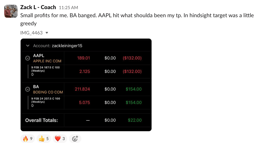This screenshot has width=265, height=145.
Task: Collapse the zackleininger15 account section
Action: (28, 46)
